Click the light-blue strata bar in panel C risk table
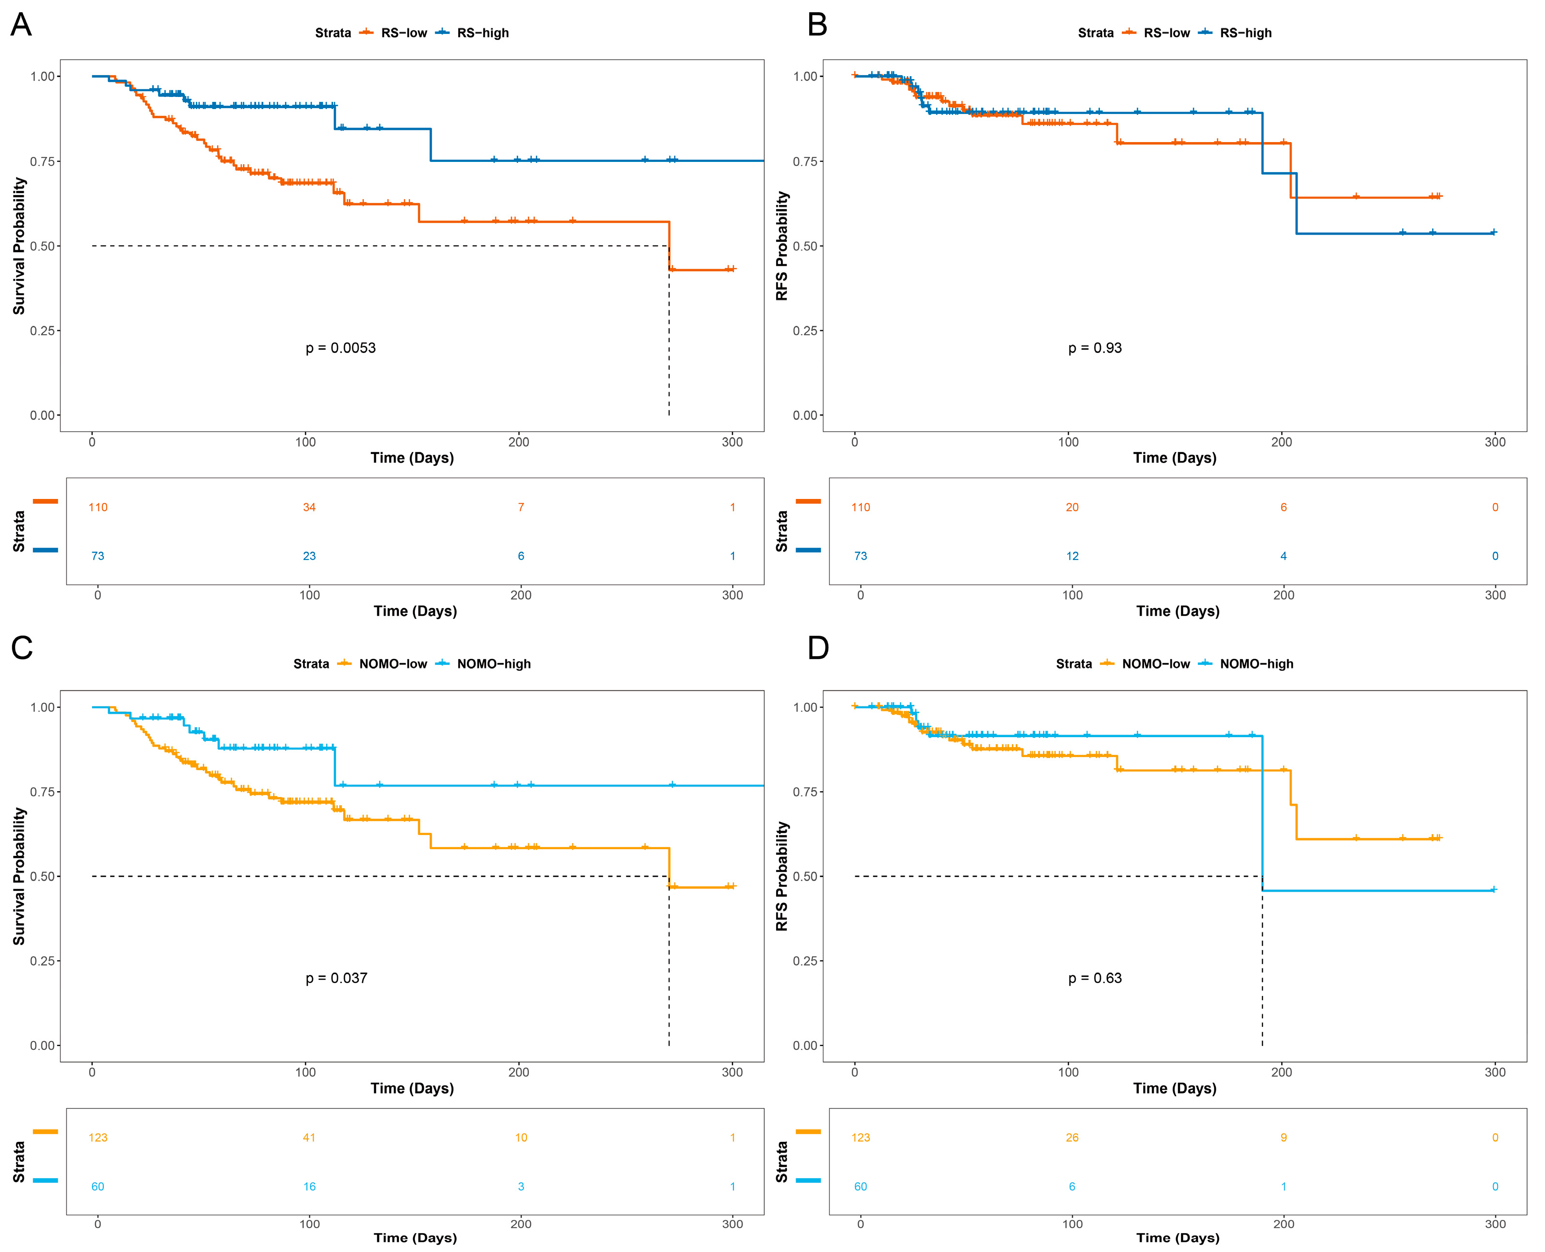 pyautogui.click(x=46, y=1180)
